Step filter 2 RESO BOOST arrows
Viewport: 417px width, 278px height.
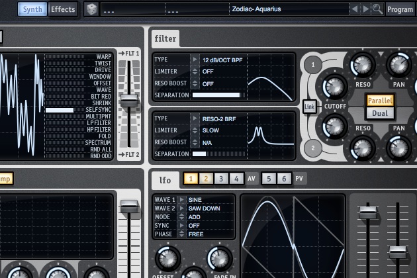pyautogui.click(x=195, y=142)
